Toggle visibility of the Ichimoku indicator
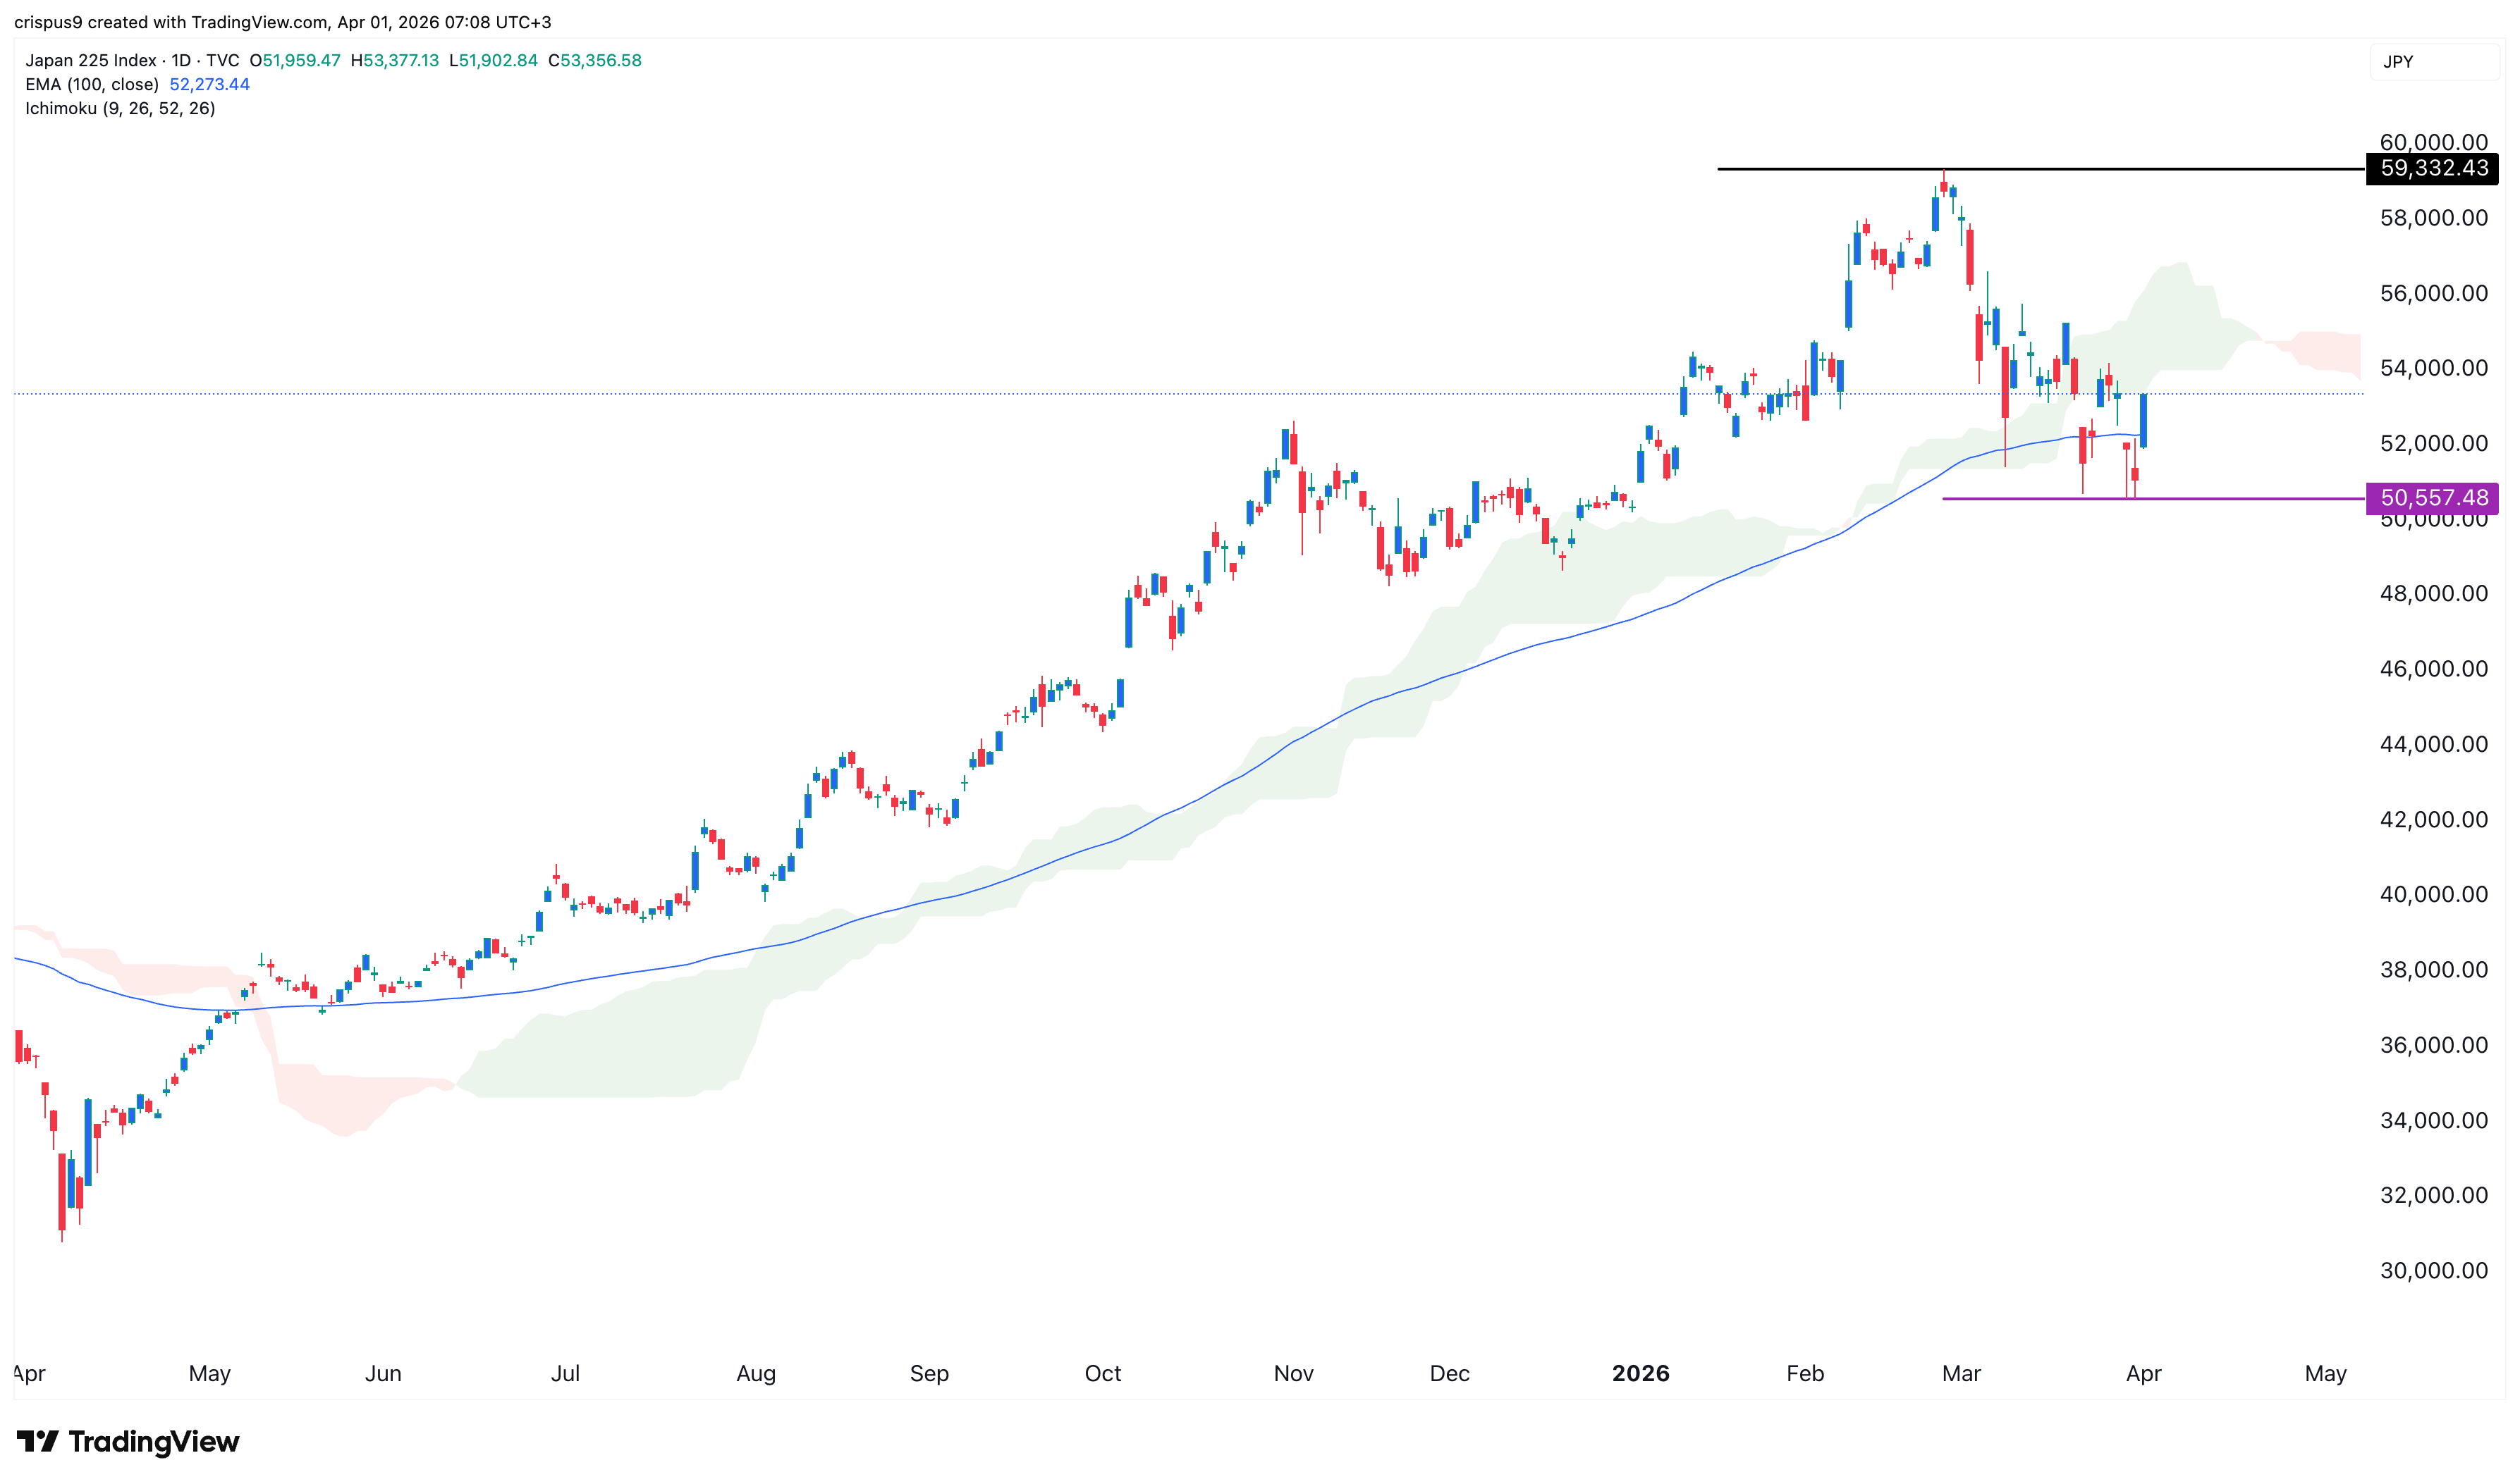The width and height of the screenshot is (2520, 1484). pos(120,108)
